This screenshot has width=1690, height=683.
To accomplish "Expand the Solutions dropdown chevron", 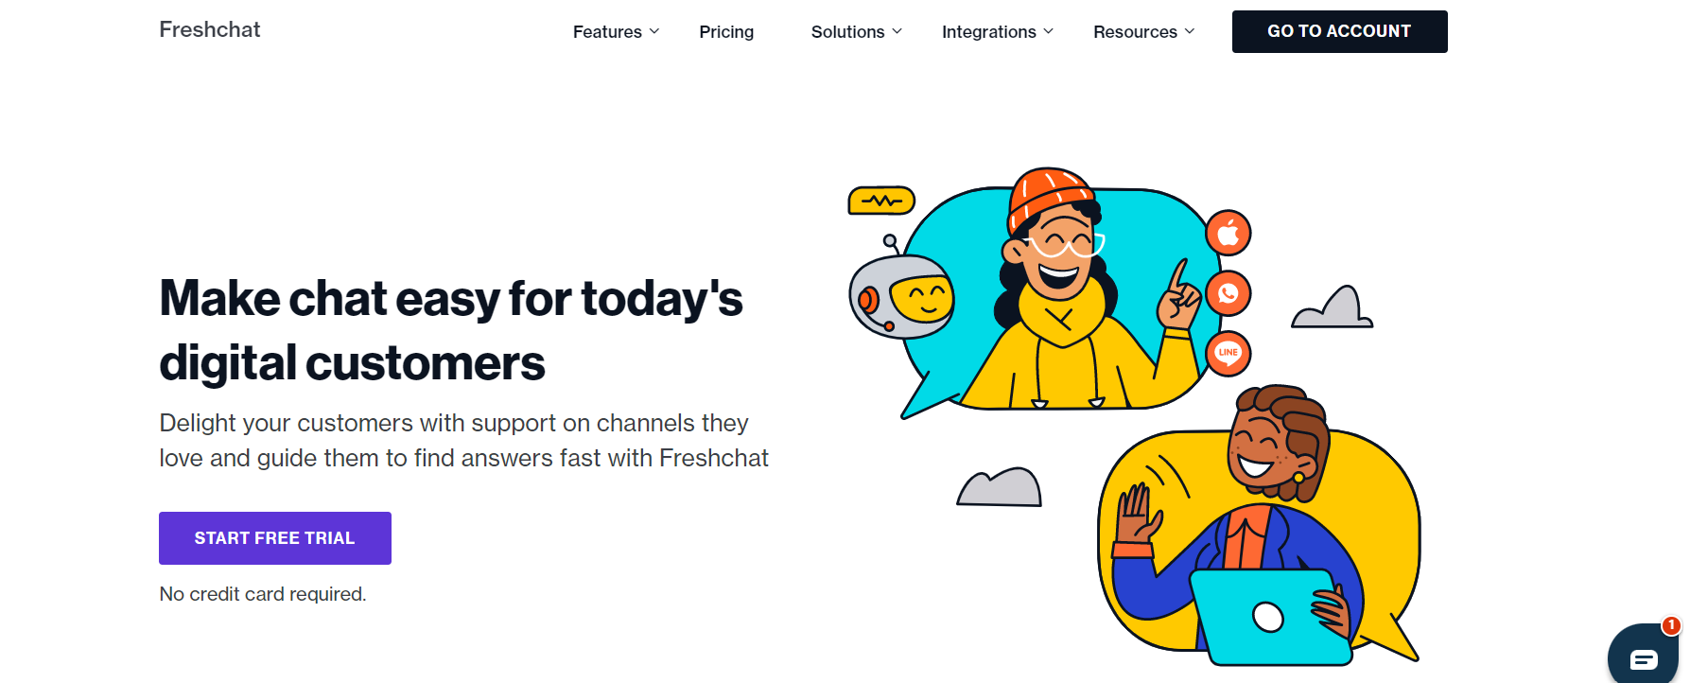I will [x=897, y=31].
